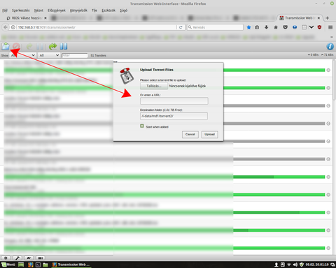Click the red shield extension icon

click(x=319, y=27)
